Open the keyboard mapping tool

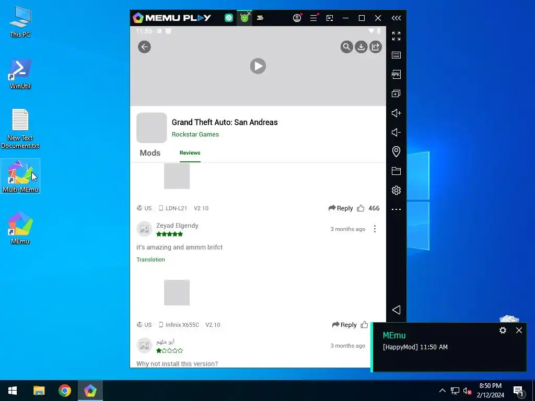(396, 55)
